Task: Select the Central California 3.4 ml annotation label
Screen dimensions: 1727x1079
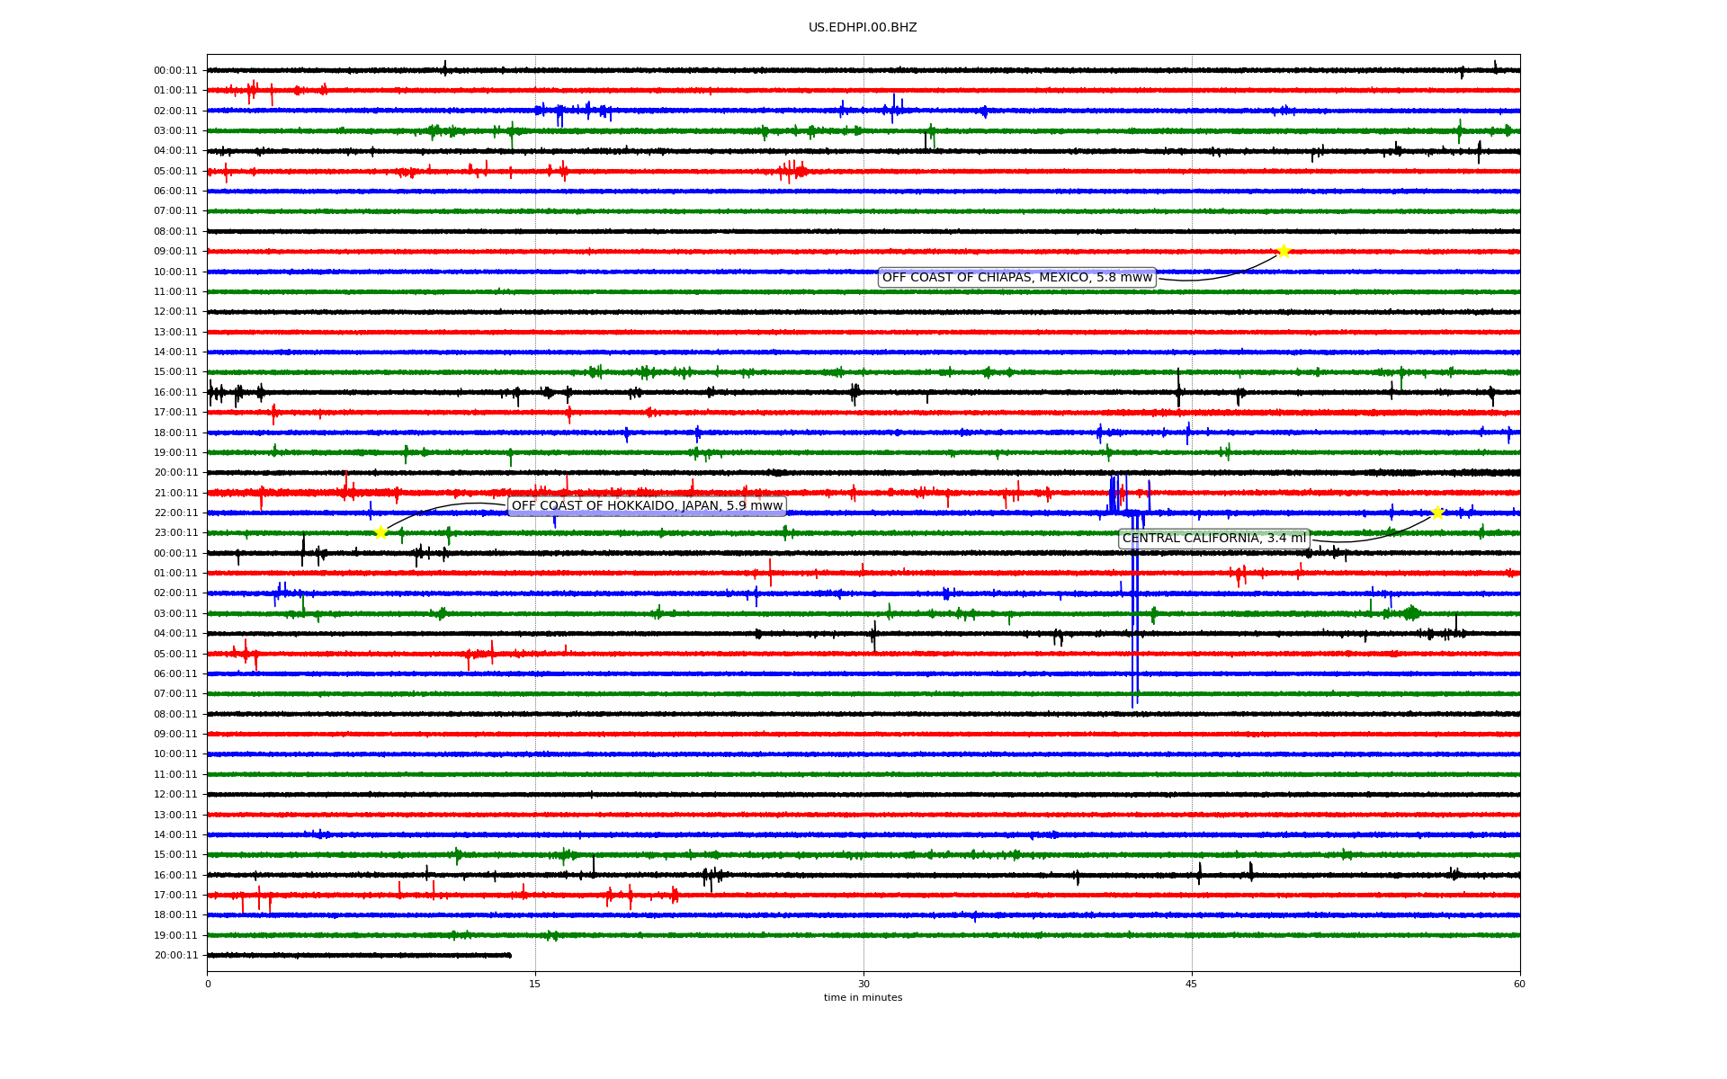Action: tap(1214, 539)
